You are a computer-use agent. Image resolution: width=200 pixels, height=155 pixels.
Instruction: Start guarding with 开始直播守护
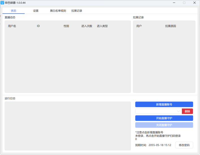pos(164,118)
